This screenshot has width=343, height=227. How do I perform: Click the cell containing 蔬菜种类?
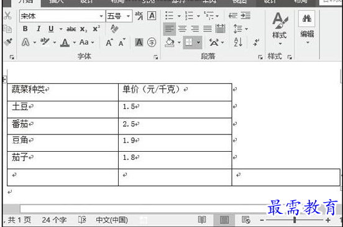point(63,92)
